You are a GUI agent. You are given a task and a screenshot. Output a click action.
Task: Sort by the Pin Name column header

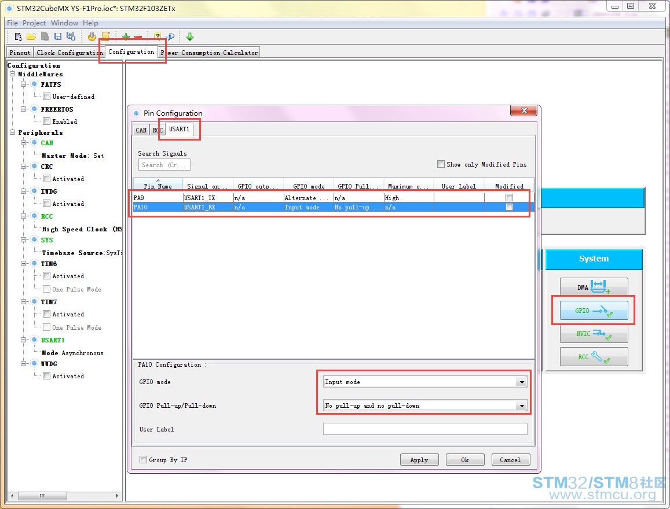(158, 186)
